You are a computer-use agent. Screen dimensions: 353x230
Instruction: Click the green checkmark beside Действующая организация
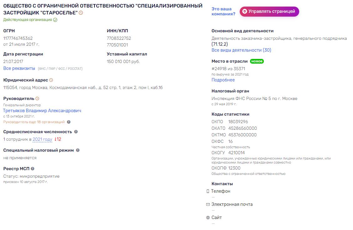click(55, 20)
